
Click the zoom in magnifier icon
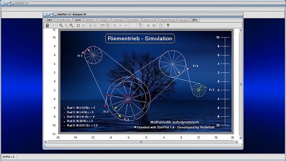click(61, 25)
